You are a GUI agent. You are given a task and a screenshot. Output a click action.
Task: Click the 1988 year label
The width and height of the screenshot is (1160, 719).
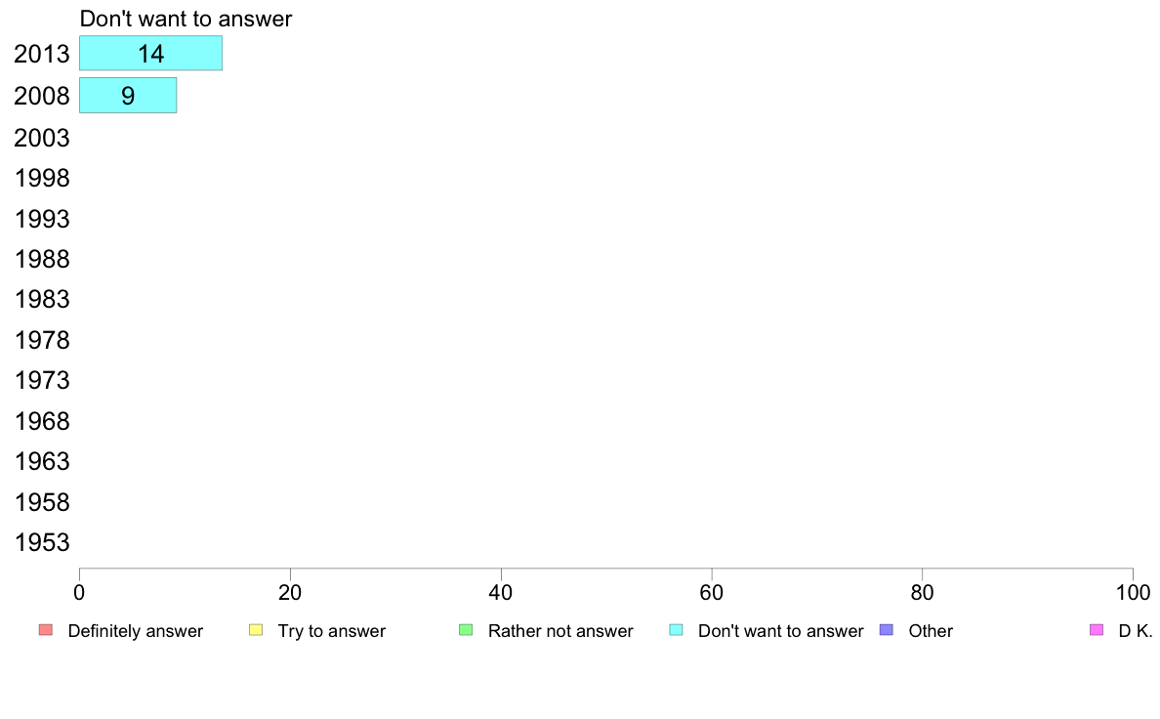(x=41, y=259)
